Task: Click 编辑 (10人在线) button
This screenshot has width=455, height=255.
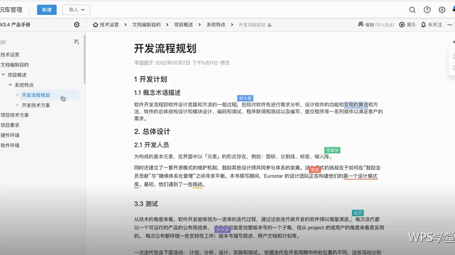Action: [x=376, y=25]
